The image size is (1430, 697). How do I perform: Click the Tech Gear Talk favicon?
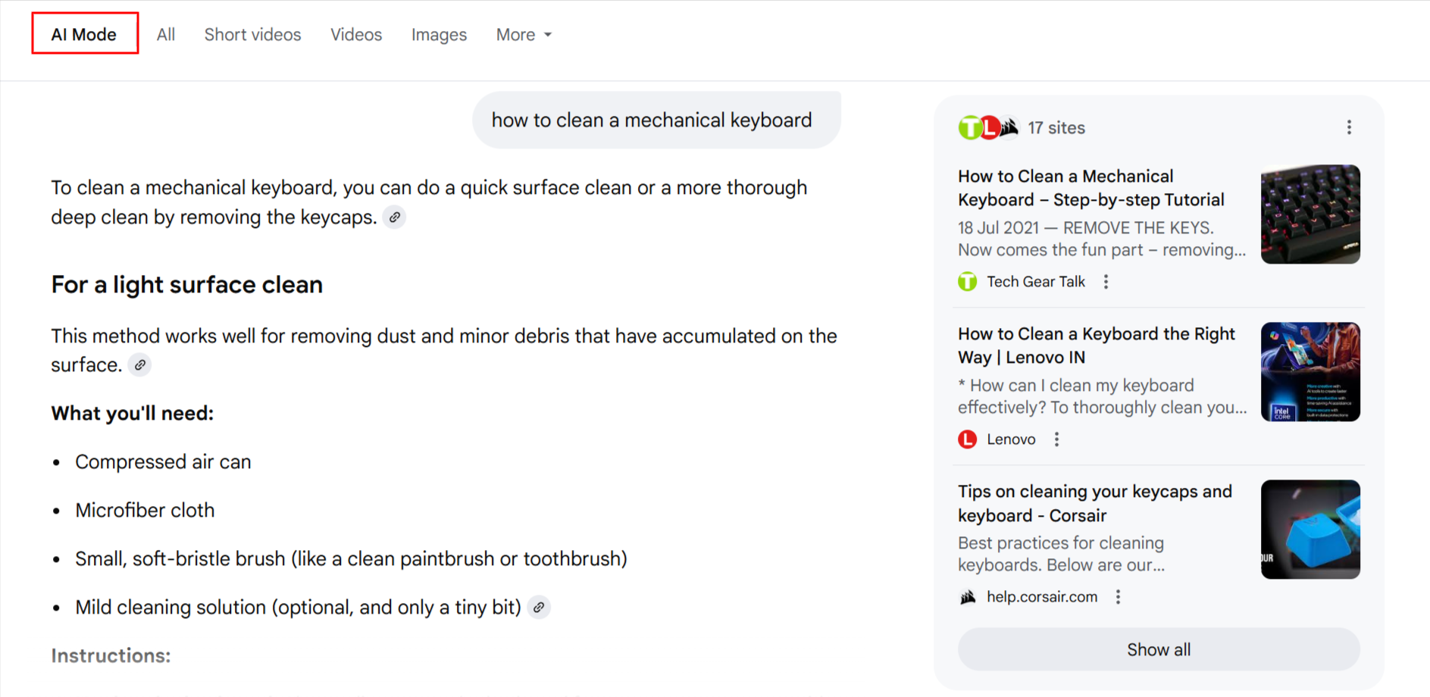(968, 282)
